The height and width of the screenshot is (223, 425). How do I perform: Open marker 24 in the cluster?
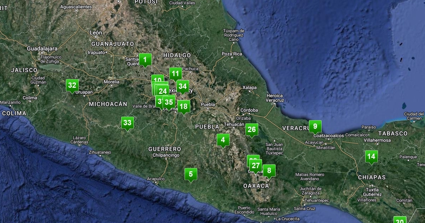(163, 91)
